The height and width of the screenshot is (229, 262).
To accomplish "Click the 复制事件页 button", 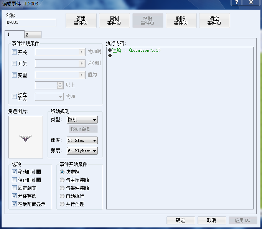I will (x=114, y=21).
